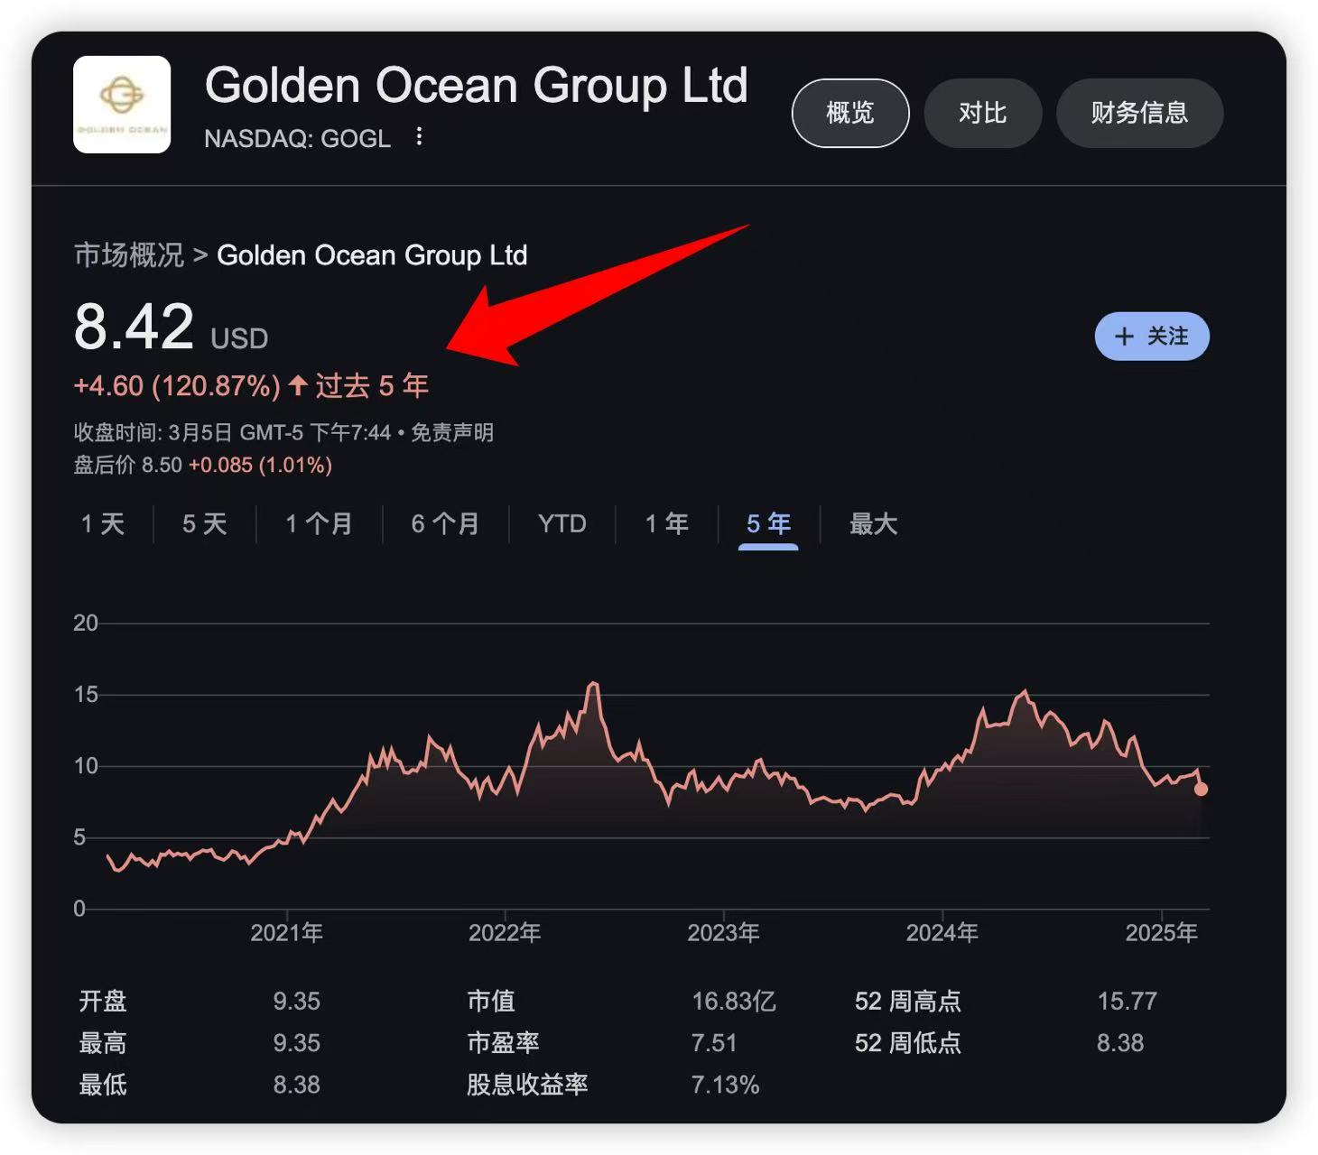Click the 2025年 axis label
This screenshot has width=1318, height=1155.
(x=1161, y=932)
